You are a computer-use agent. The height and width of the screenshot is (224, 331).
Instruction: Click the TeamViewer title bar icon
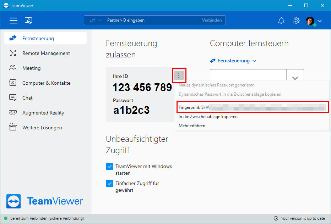[x=6, y=5]
